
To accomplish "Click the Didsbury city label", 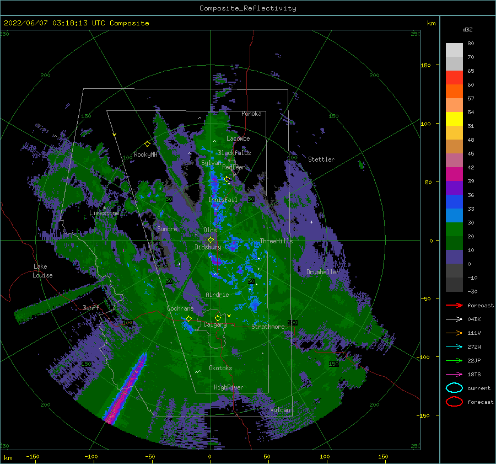I will [x=208, y=247].
